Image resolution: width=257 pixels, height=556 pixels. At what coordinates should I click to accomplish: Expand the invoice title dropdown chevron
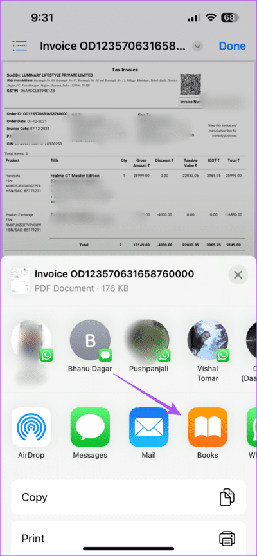point(197,46)
